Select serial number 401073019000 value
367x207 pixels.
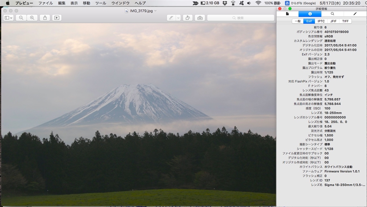click(336, 32)
